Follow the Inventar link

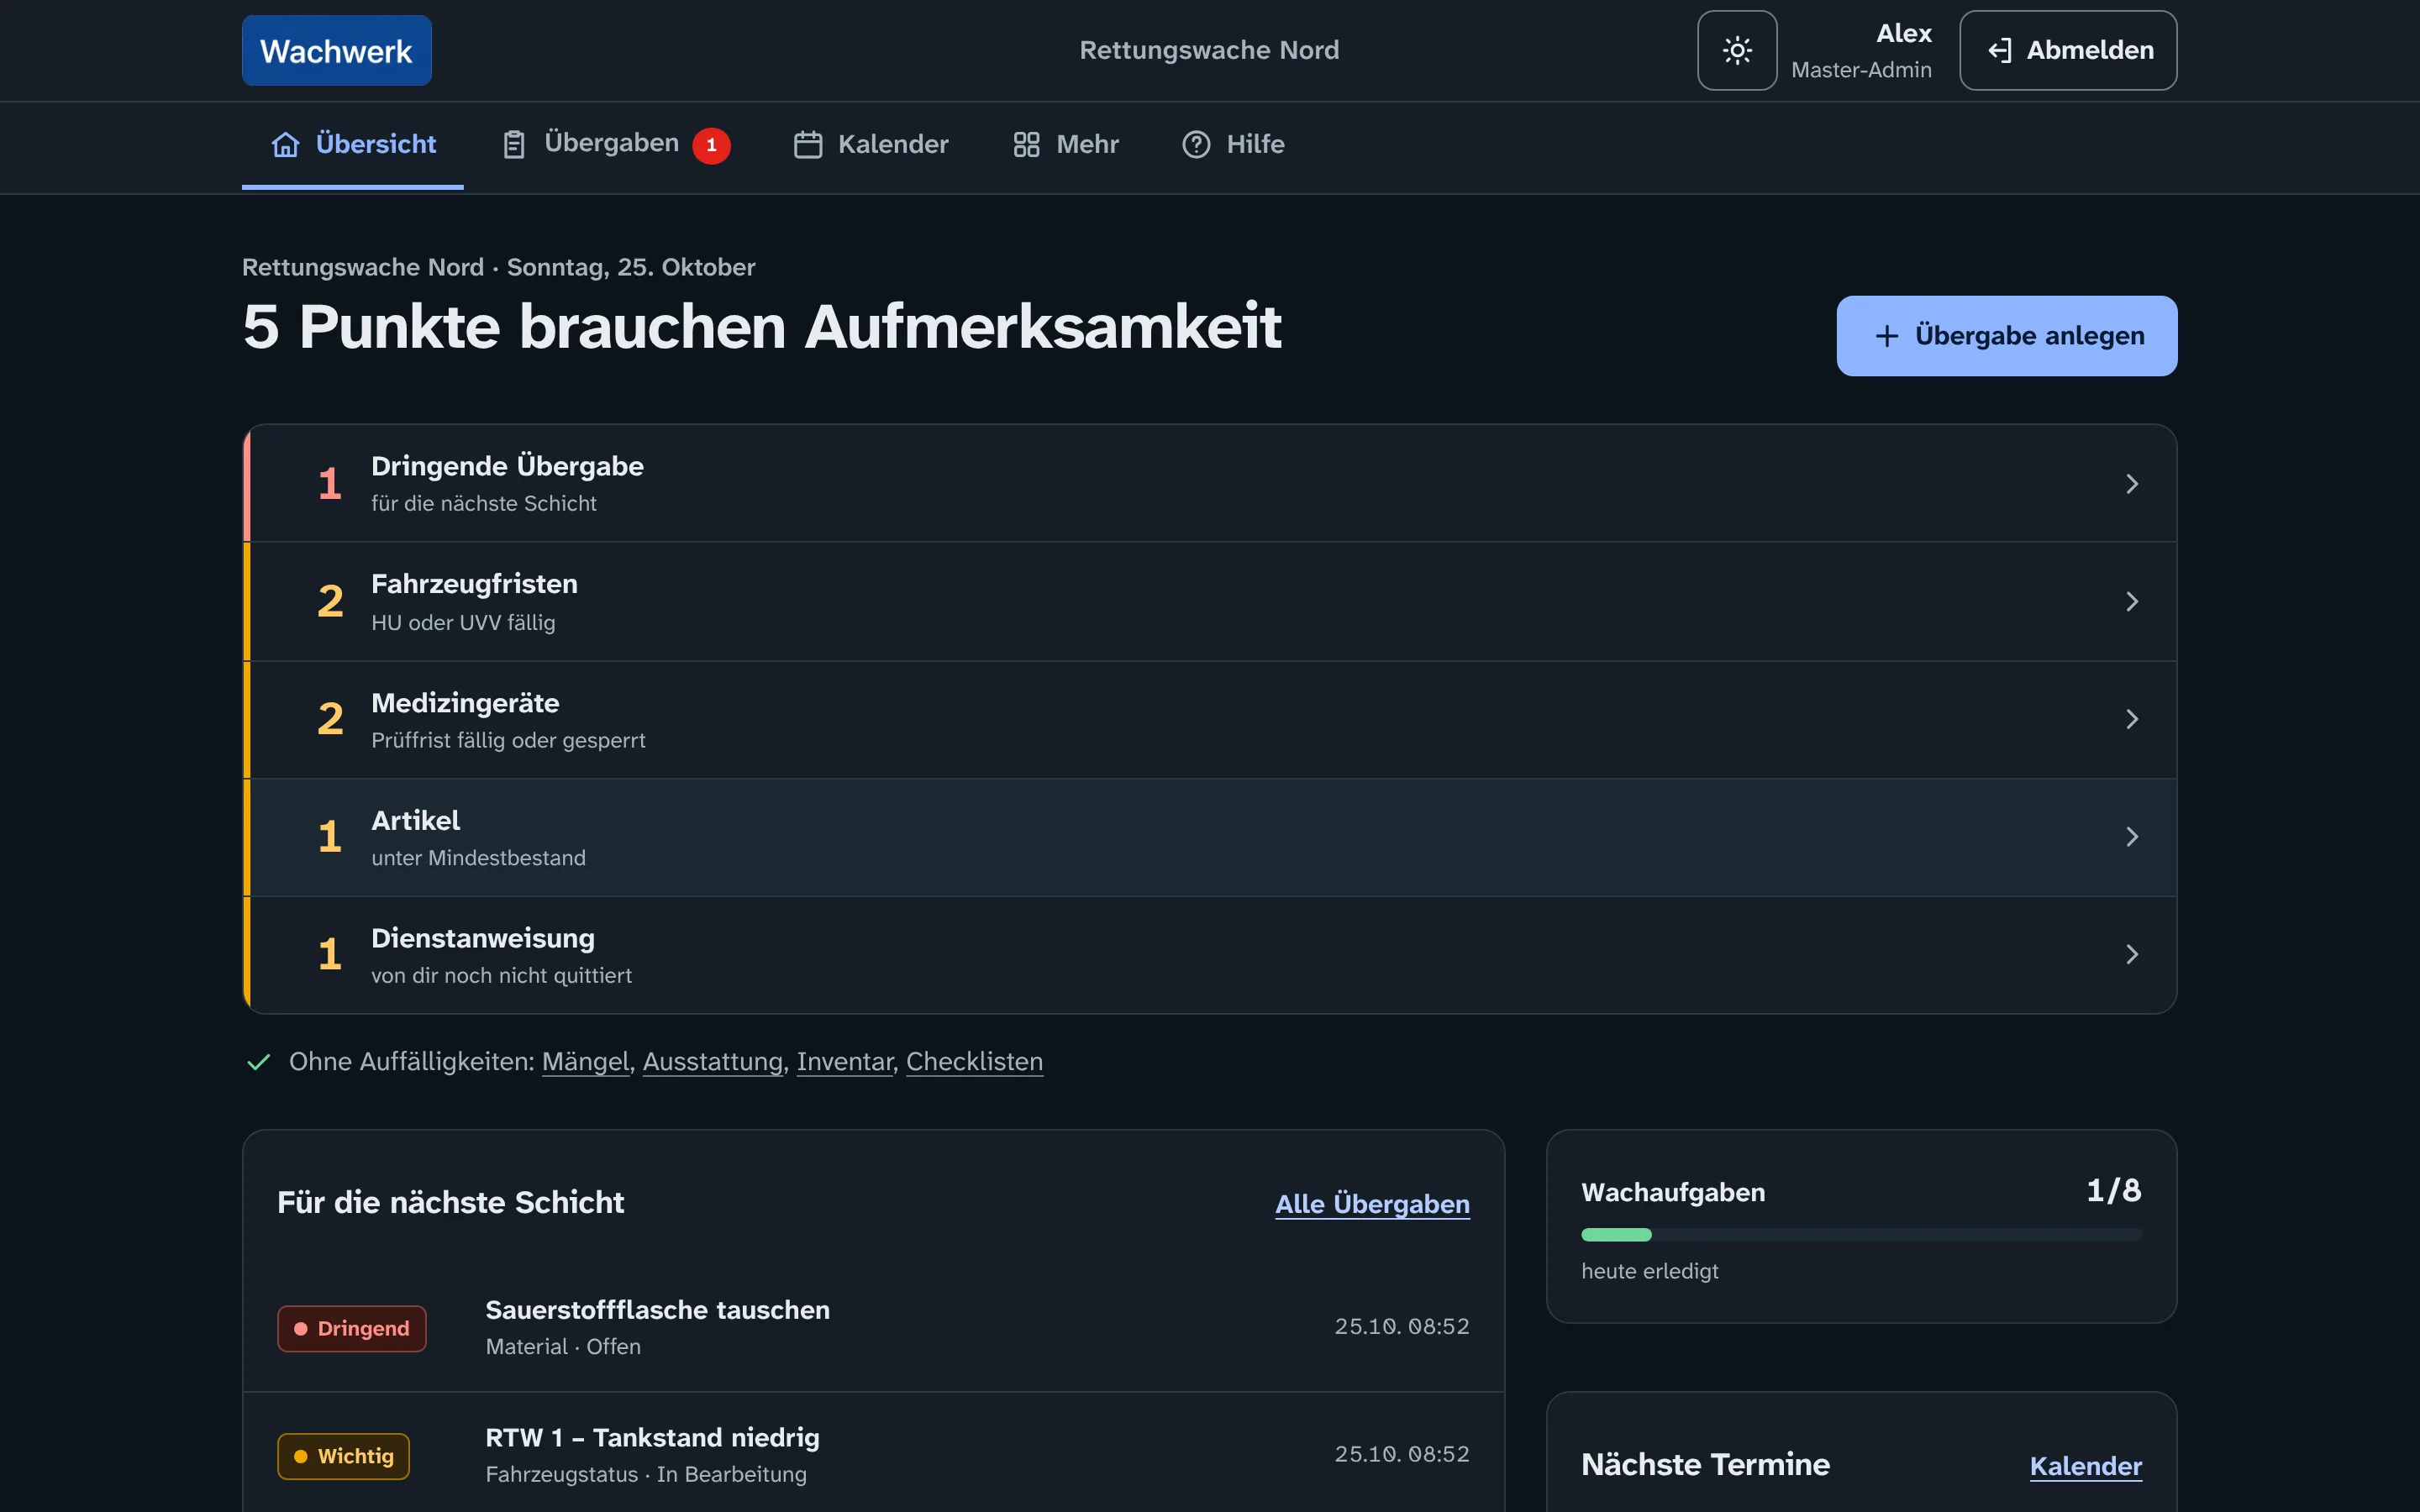pyautogui.click(x=844, y=1062)
